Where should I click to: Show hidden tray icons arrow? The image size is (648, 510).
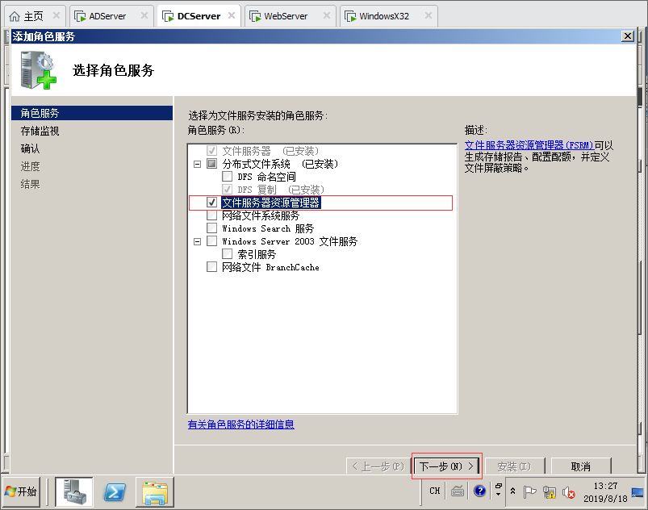pyautogui.click(x=513, y=491)
